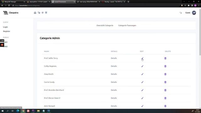Click the page vertical scrollbar
This screenshot has height=113, width=201.
(200, 32)
